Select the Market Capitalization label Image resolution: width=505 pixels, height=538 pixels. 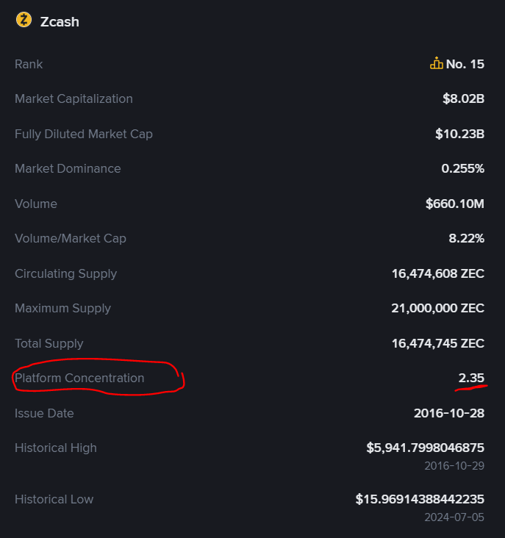(x=74, y=98)
